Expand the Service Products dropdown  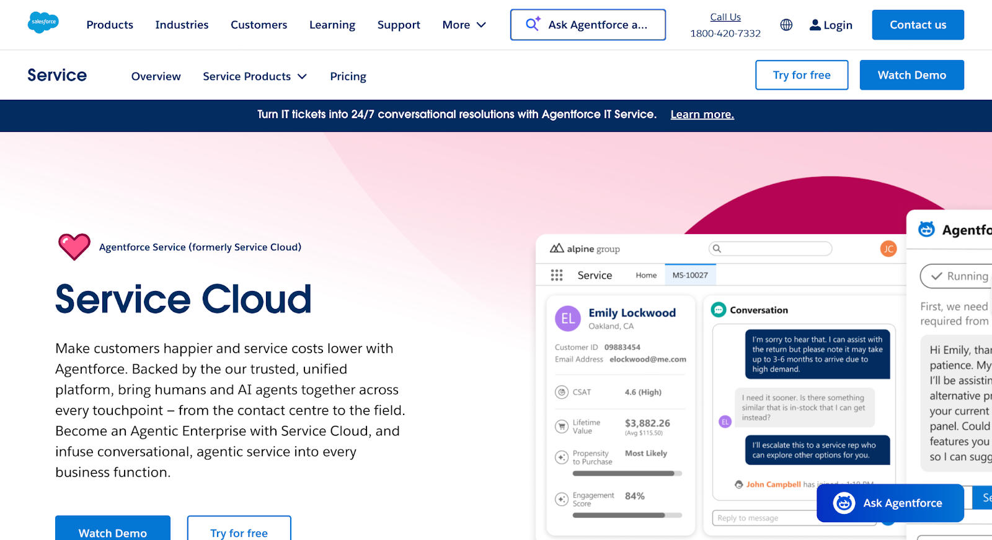coord(255,76)
